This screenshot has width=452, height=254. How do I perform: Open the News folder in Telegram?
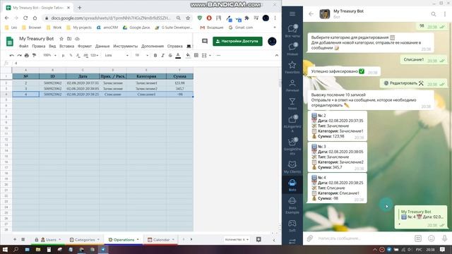click(x=292, y=104)
